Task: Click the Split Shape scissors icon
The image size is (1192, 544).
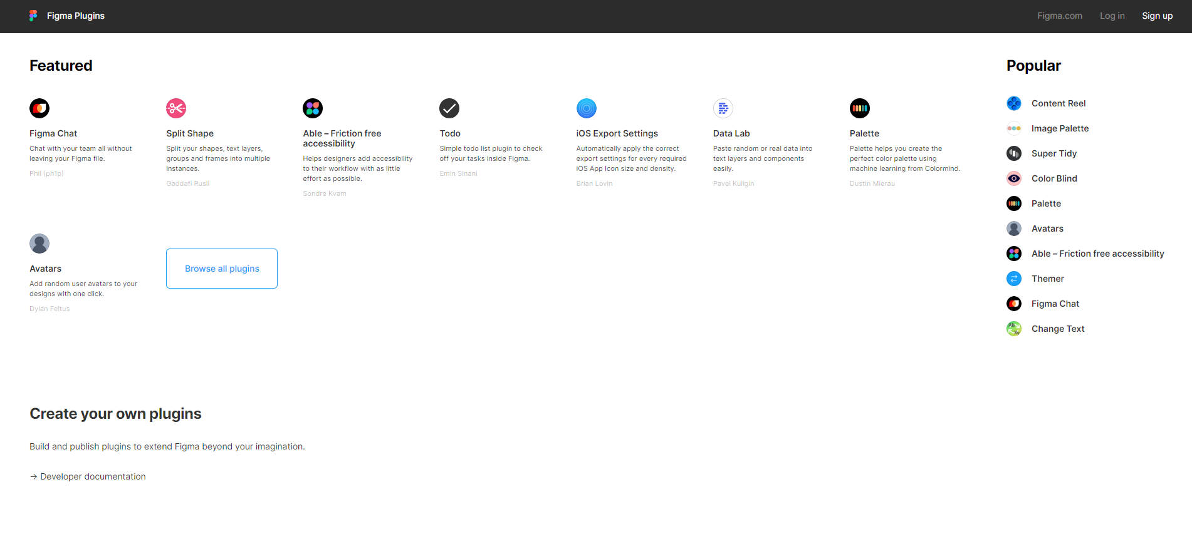Action: coord(176,108)
